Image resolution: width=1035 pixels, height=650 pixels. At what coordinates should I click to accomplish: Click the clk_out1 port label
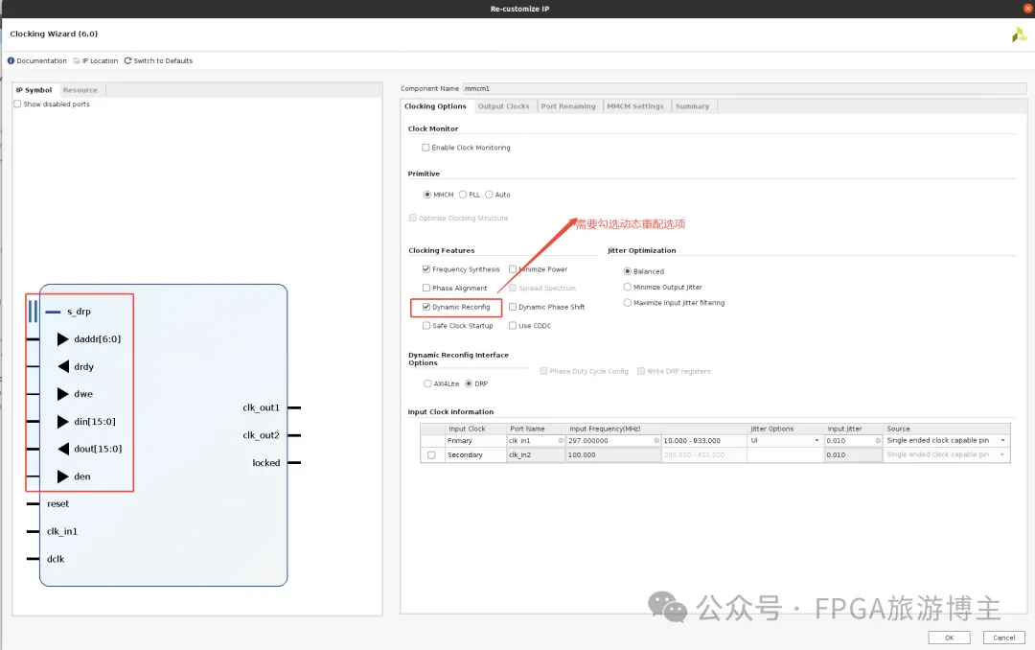point(262,407)
